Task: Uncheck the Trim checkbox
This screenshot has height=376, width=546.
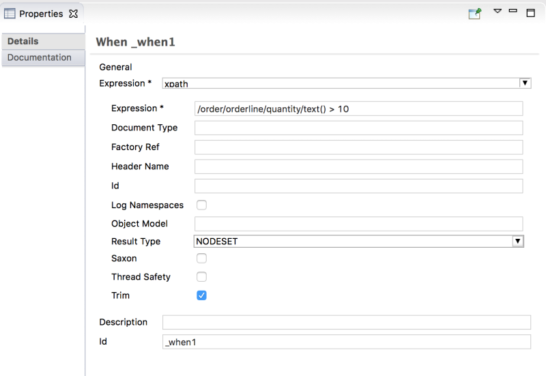Action: (201, 295)
